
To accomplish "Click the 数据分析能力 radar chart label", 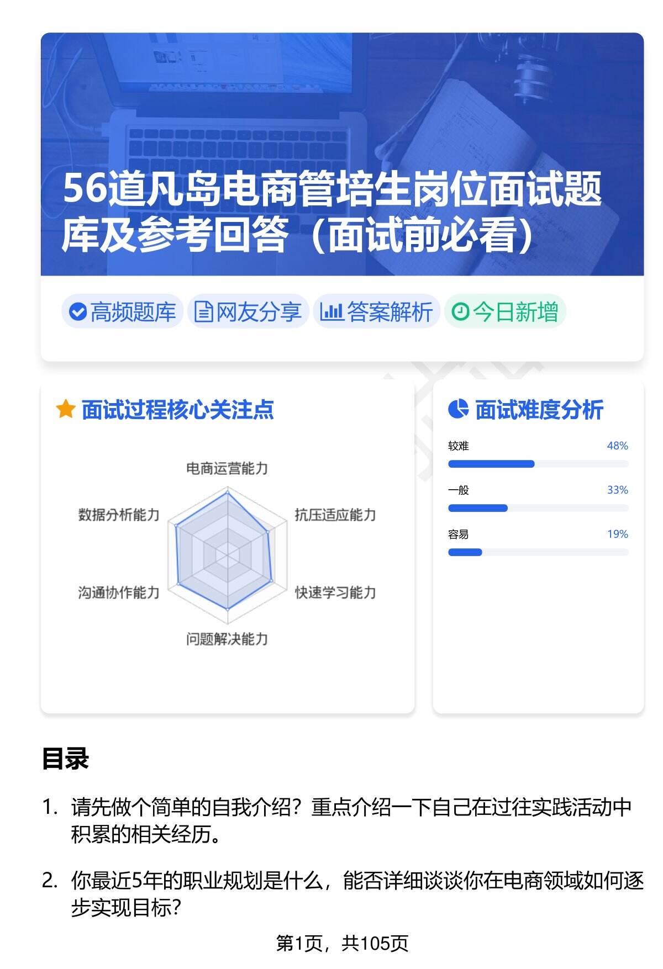I will (x=119, y=515).
